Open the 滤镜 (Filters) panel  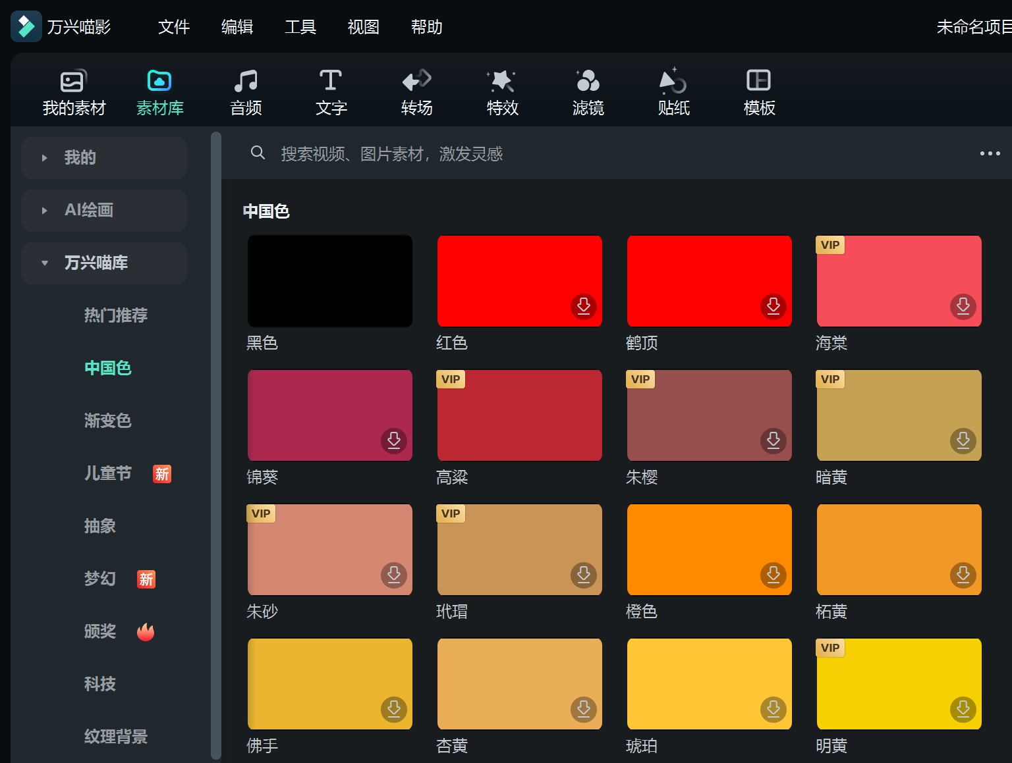tap(587, 91)
